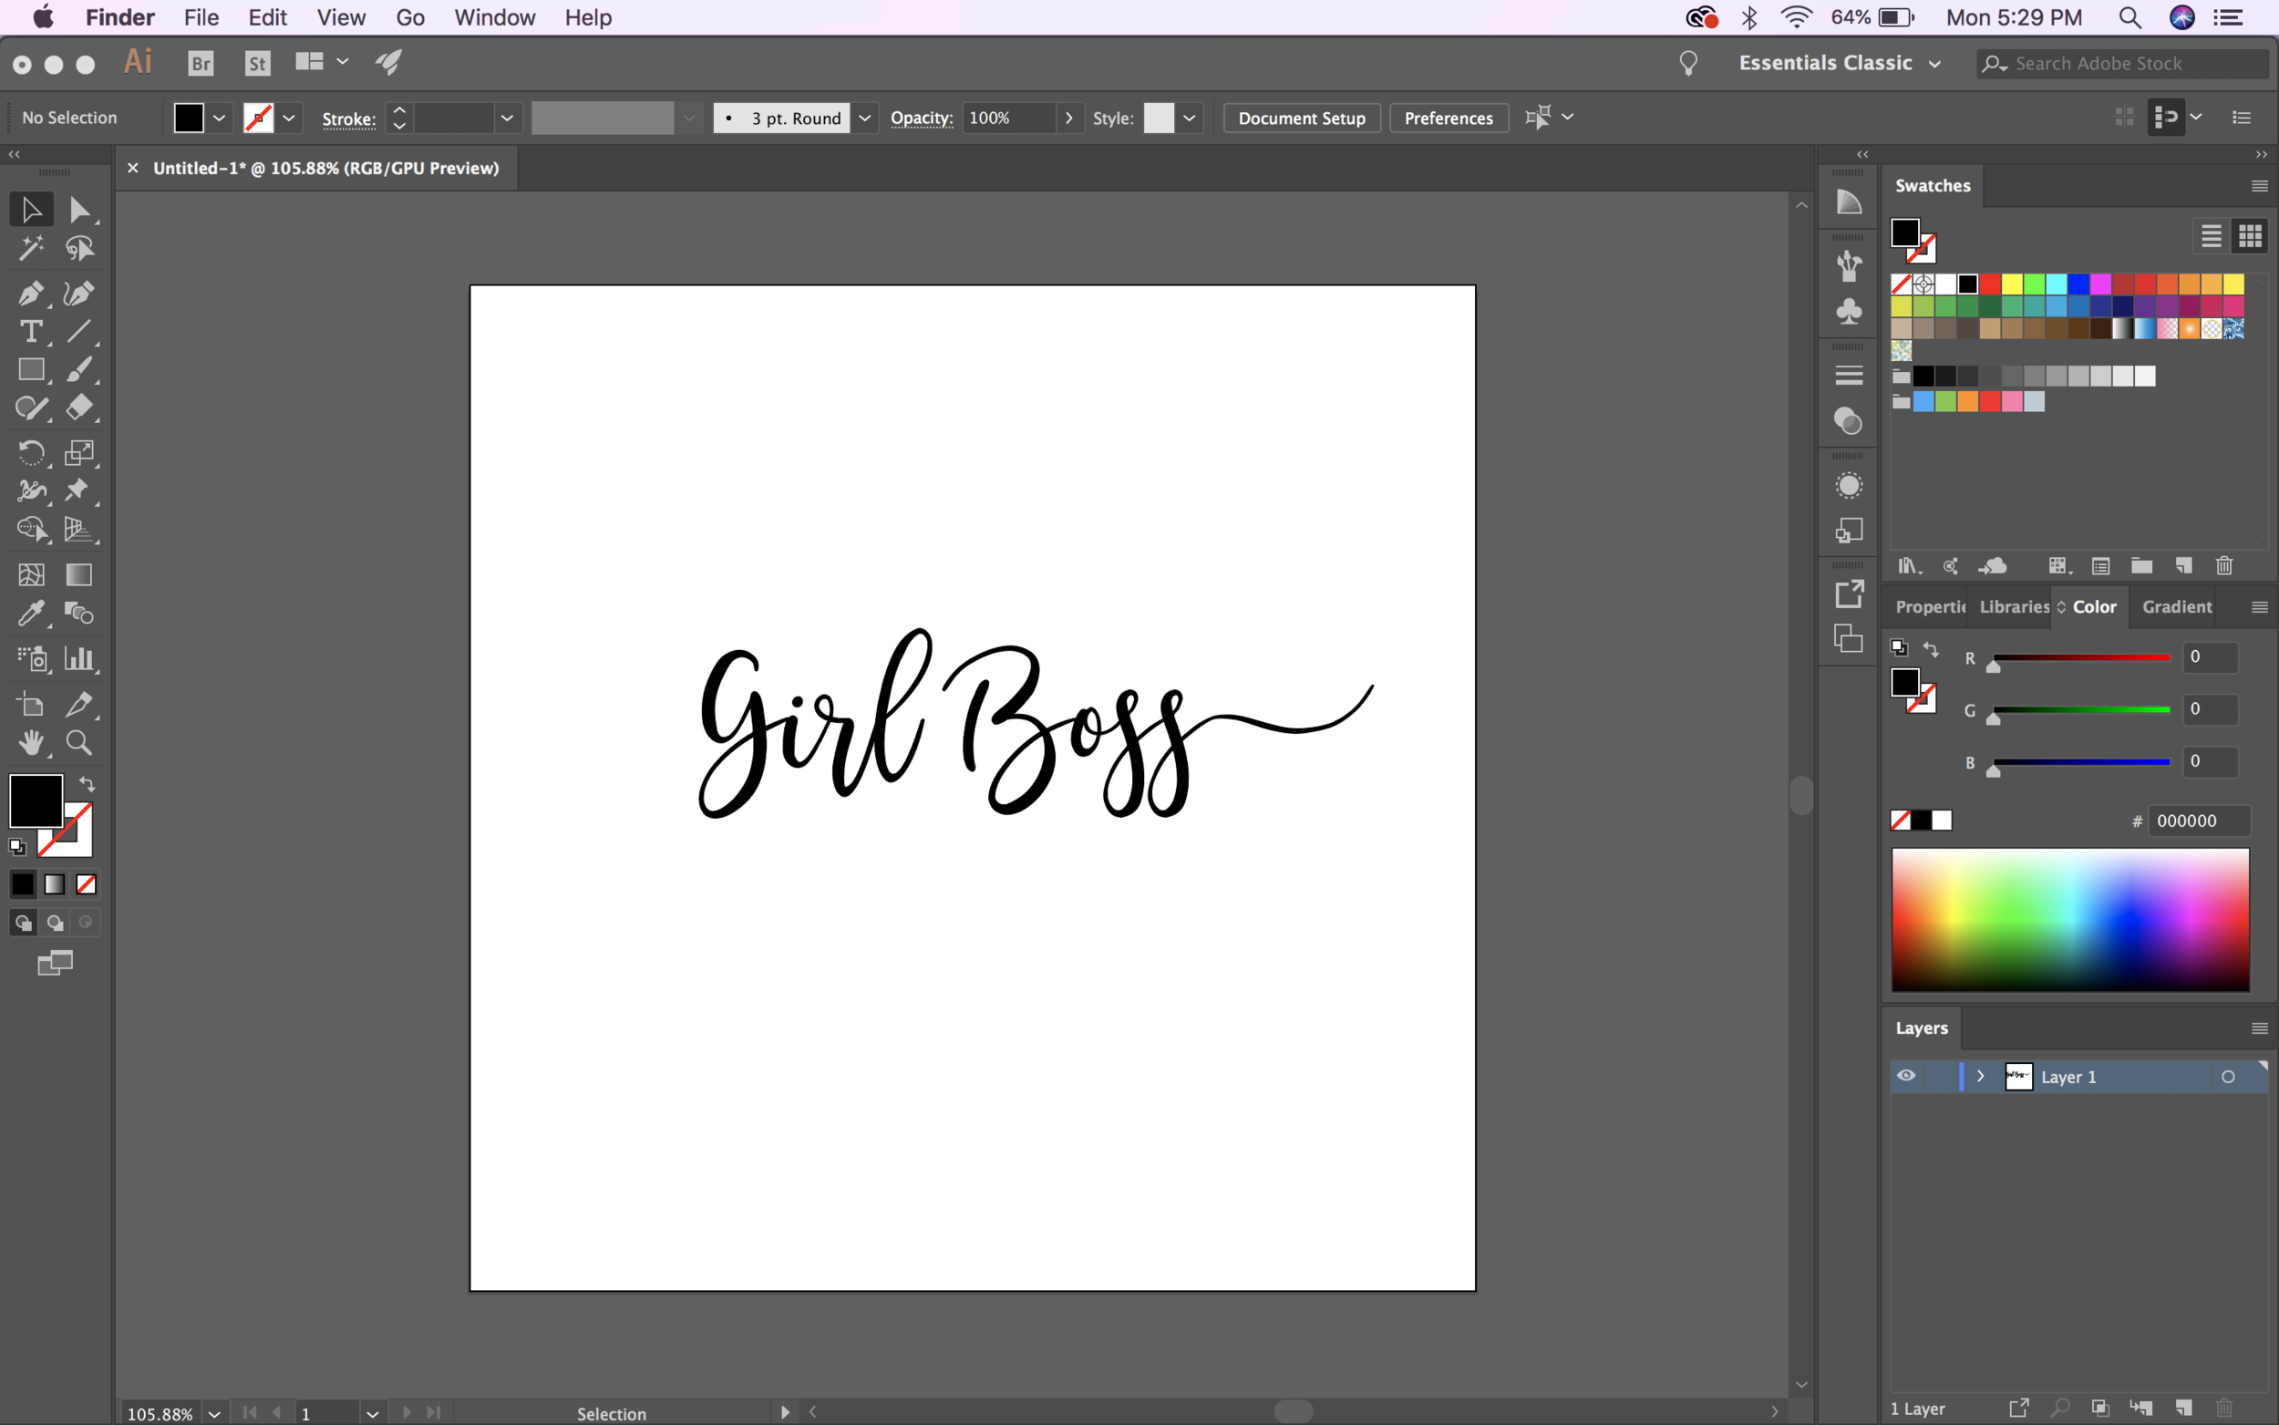Open the File menu

tap(201, 17)
